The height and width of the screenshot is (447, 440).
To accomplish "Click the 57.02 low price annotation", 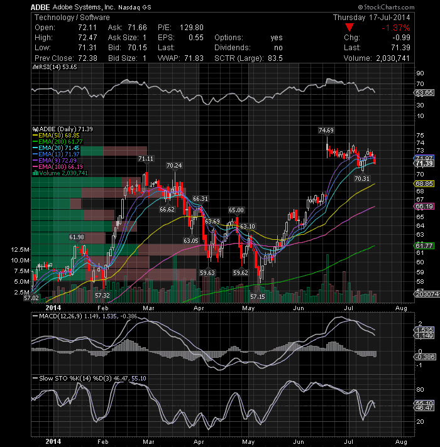I will click(x=31, y=298).
